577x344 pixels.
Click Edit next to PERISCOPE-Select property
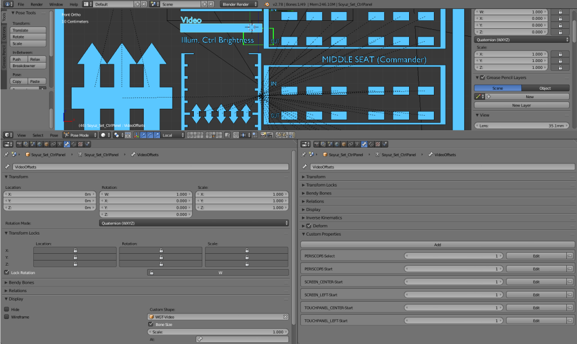536,255
